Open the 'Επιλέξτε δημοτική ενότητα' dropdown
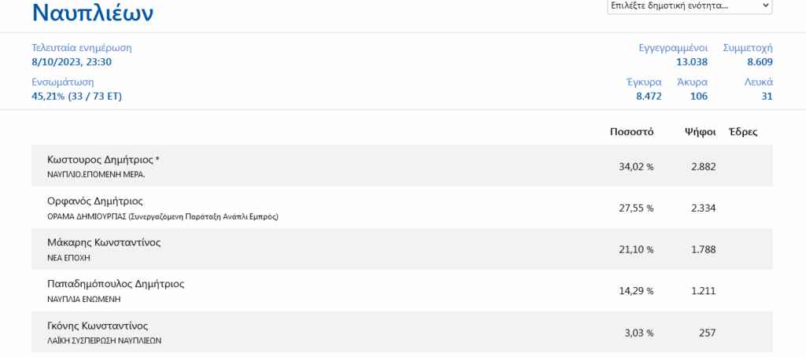 [690, 6]
